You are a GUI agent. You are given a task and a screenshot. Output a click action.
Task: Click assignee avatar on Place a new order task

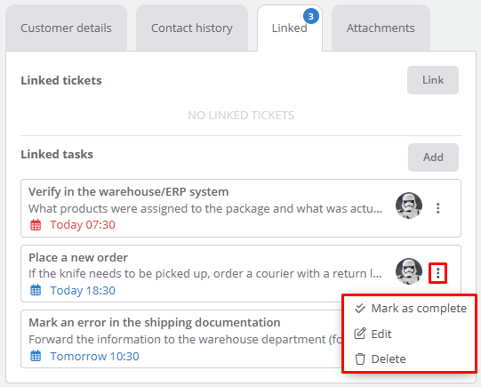point(409,271)
